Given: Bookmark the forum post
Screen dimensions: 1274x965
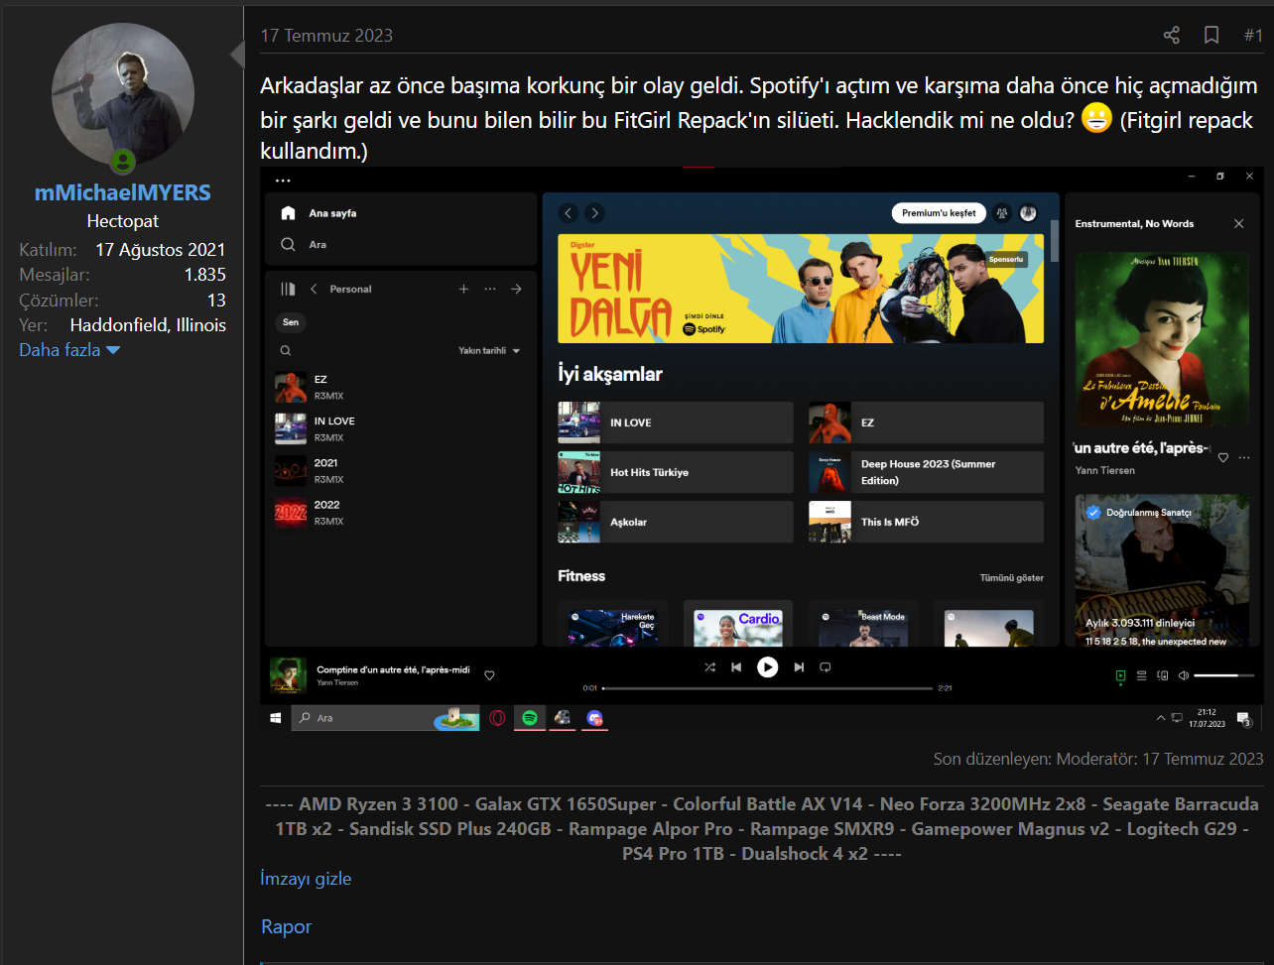Looking at the screenshot, I should 1211,36.
